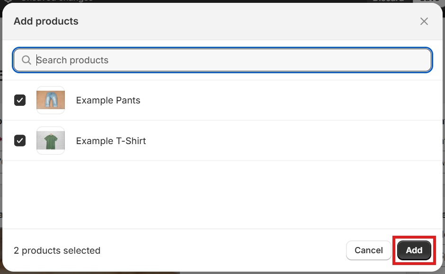Click the Unsaved changes label at the top
445x274 pixels.
[x=57, y=1]
